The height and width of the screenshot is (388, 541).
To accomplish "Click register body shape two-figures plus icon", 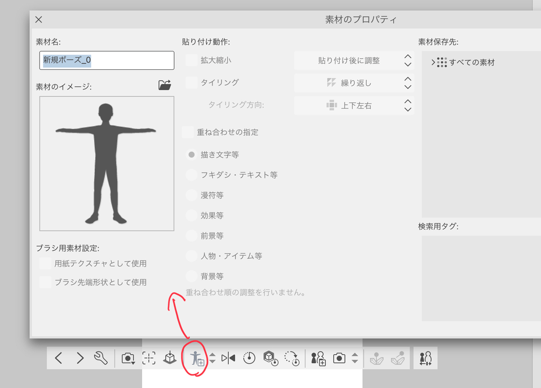I will [x=318, y=358].
